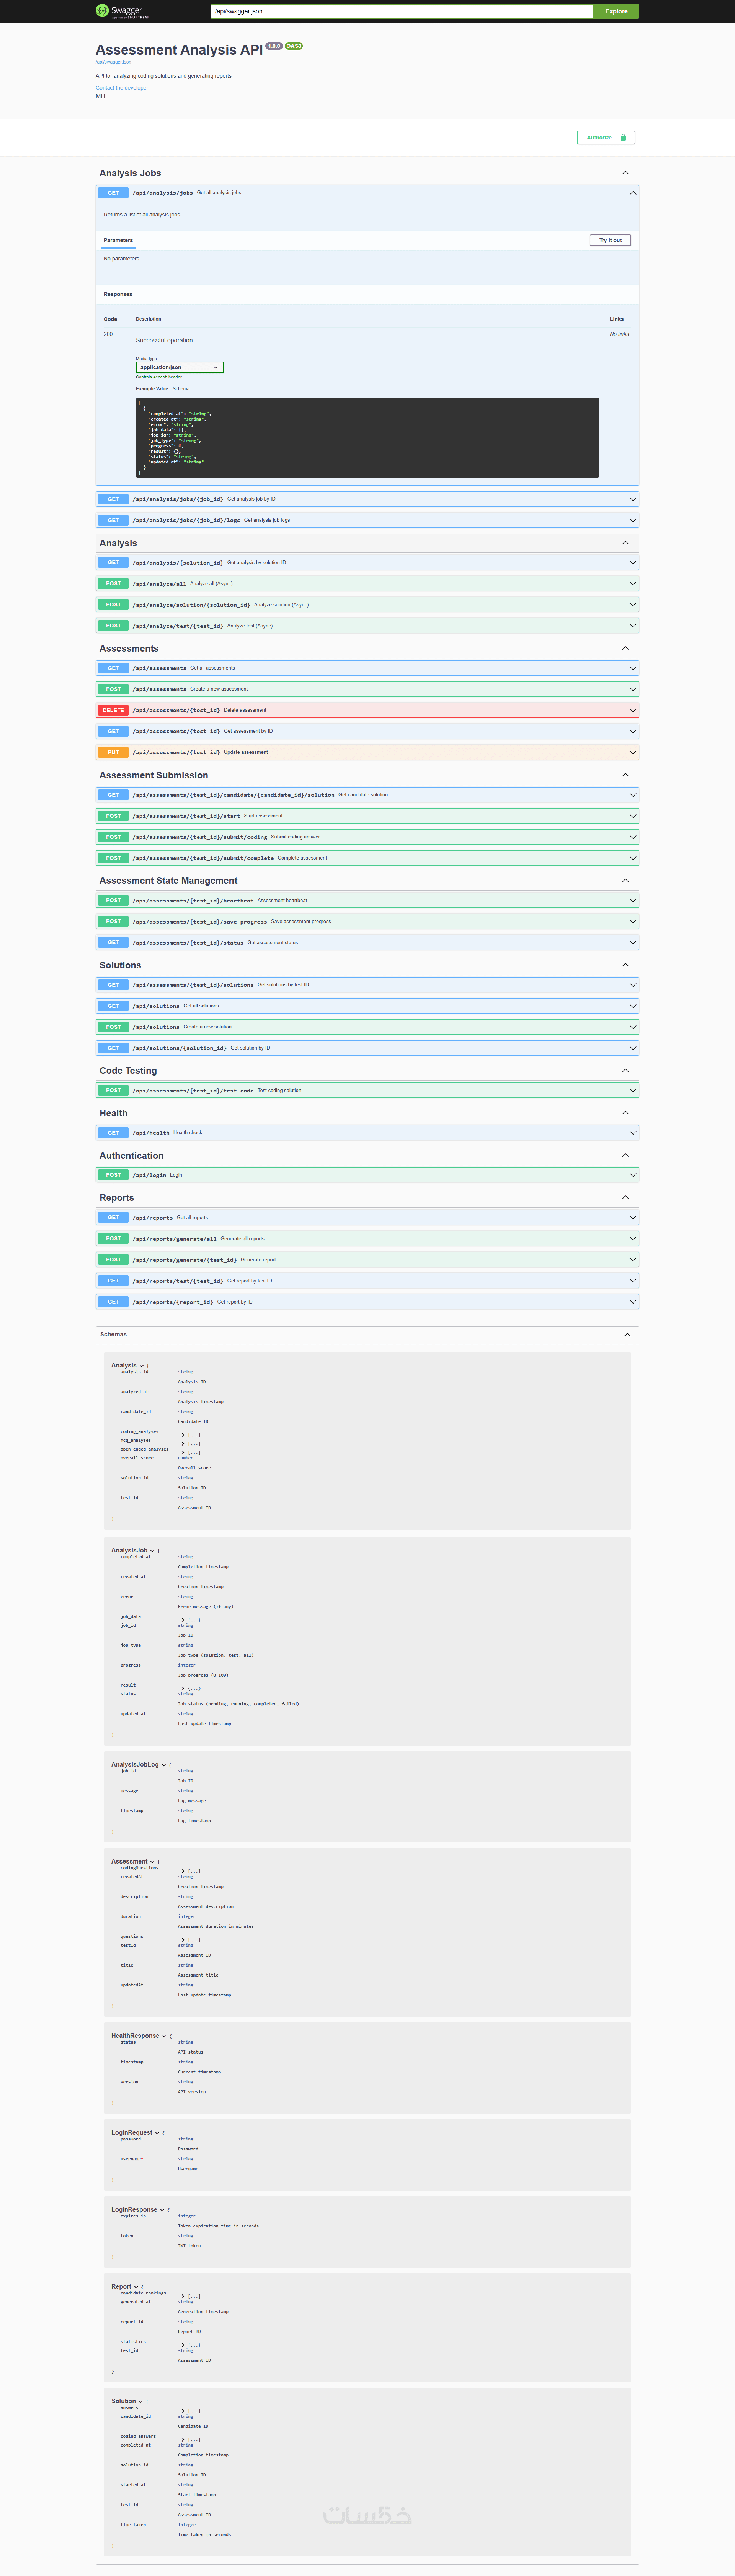Viewport: 735px width, 2576px height.
Task: Click the Try it out button
Action: click(x=610, y=240)
